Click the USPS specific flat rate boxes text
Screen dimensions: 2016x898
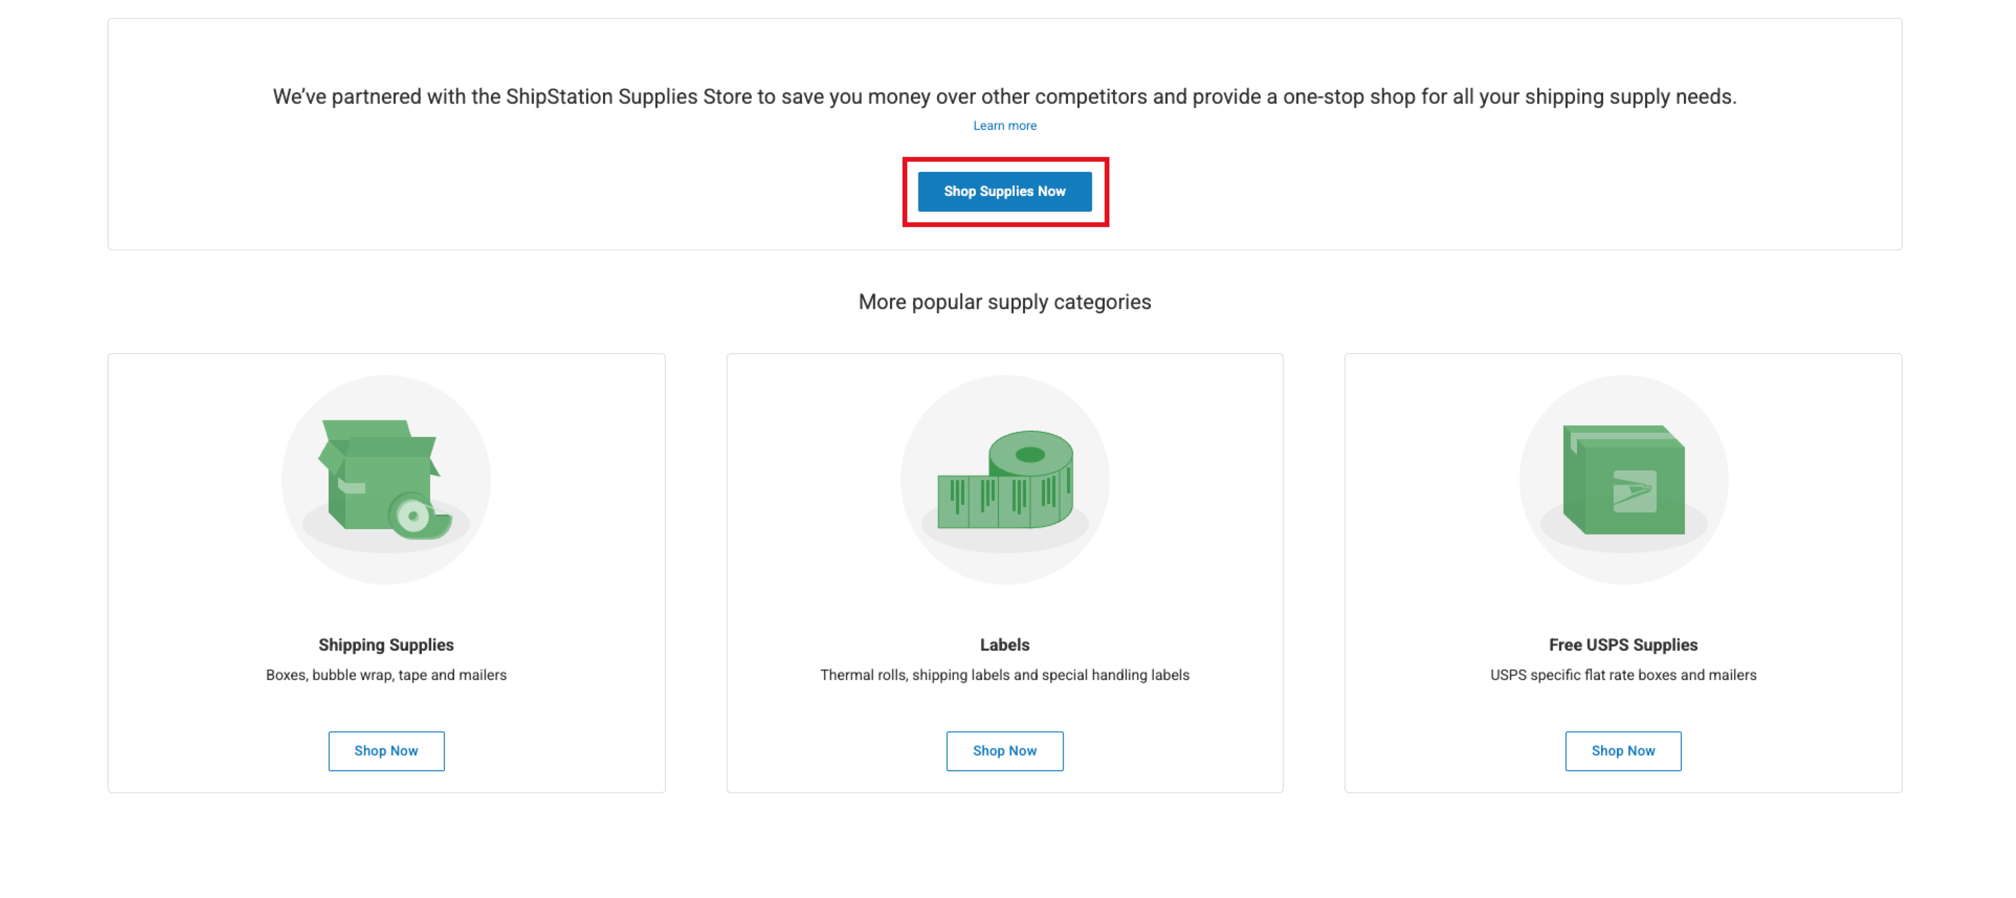1622,675
